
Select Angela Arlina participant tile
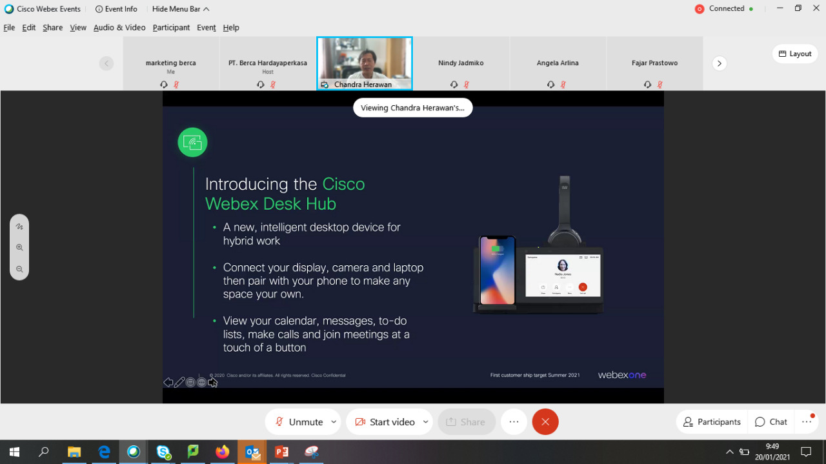tap(558, 63)
